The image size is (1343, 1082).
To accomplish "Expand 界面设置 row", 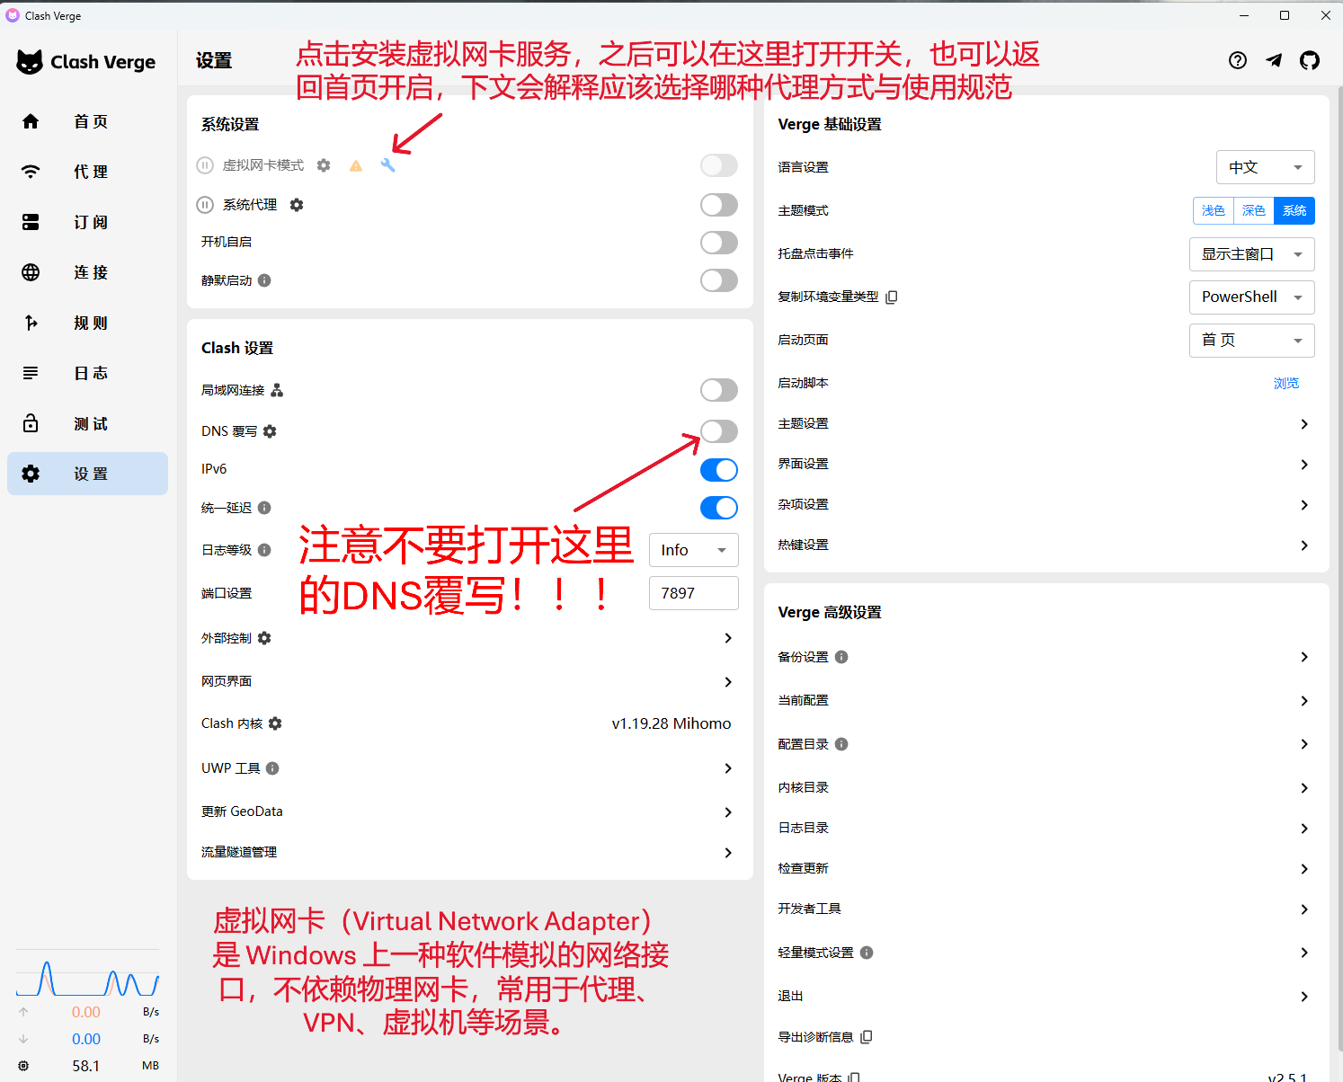I will (x=1046, y=465).
